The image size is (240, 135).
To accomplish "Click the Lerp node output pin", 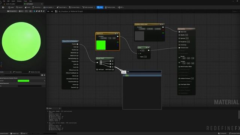I will pos(148,50).
